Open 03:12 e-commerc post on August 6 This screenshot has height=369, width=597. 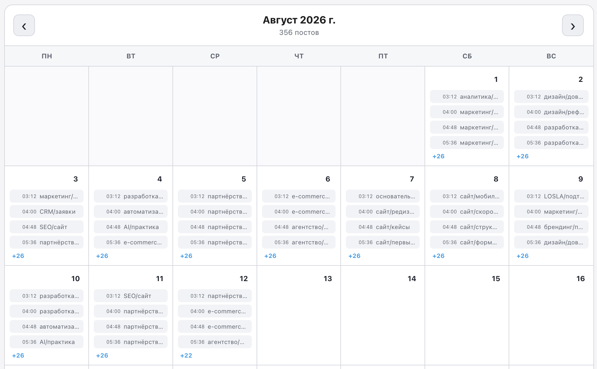(x=299, y=196)
